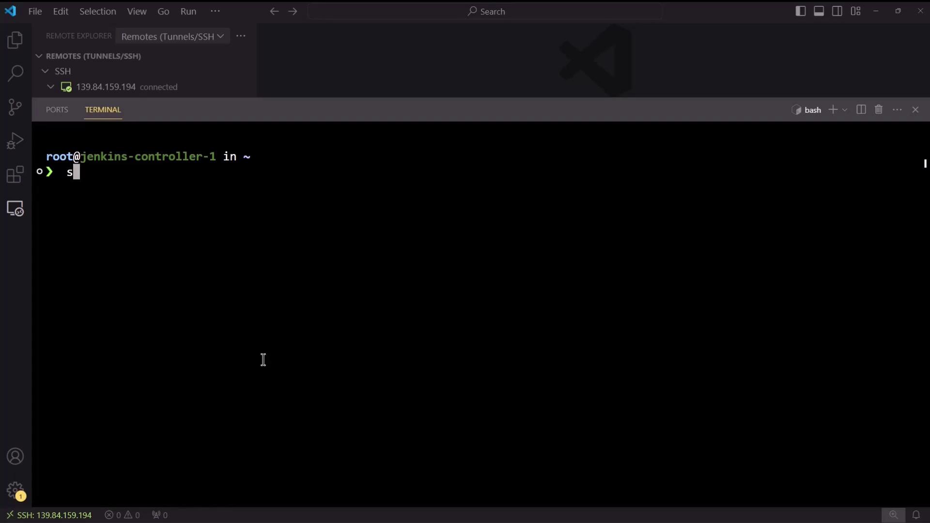Collapse the SSH tree node
The width and height of the screenshot is (930, 523).
[45, 71]
